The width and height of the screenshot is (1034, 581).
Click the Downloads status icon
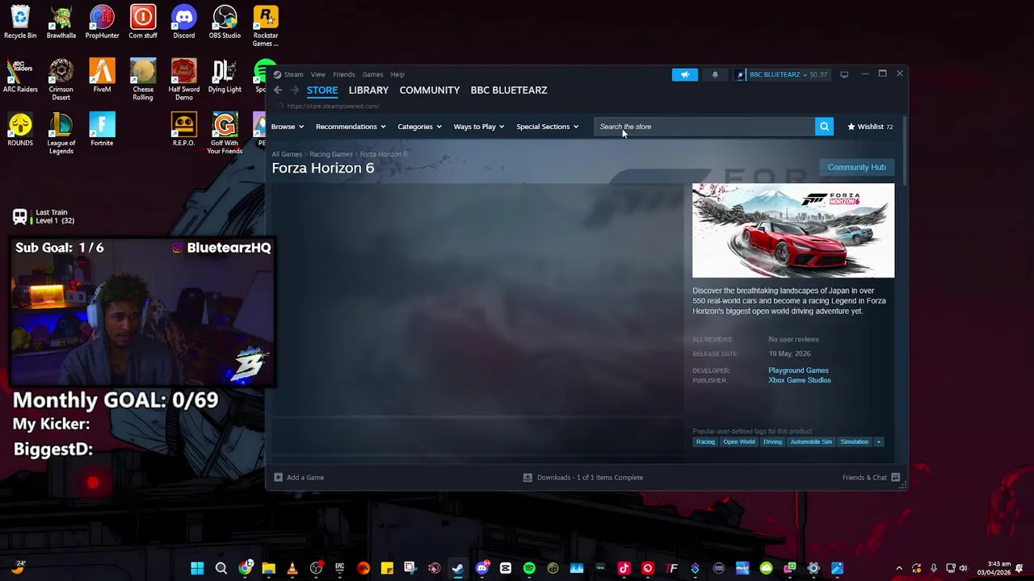(528, 477)
